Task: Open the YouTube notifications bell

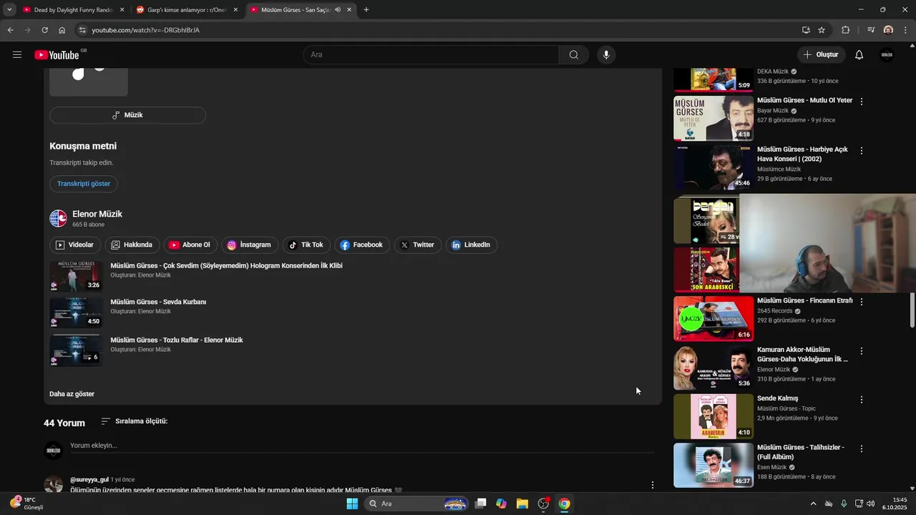Action: [x=859, y=55]
